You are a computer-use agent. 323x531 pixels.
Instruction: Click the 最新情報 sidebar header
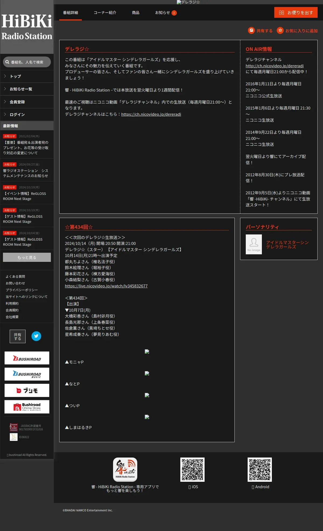(27, 126)
